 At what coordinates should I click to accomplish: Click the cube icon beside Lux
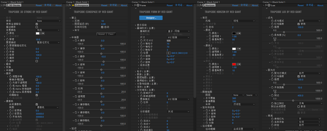click(x=269, y=5)
